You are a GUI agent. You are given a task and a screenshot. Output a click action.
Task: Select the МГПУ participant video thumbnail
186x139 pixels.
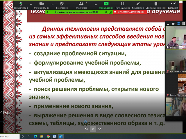[176, 38]
